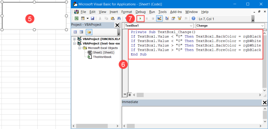Click the Toolbox toolbar icon
This screenshot has height=129, width=268.
point(186,18)
